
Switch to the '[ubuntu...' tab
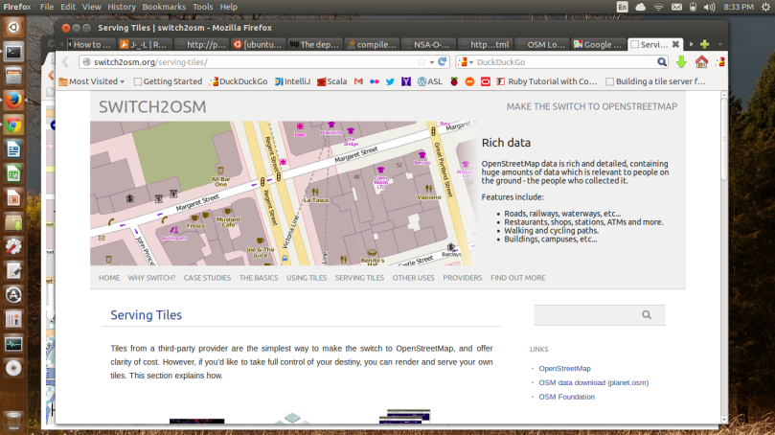(x=258, y=44)
